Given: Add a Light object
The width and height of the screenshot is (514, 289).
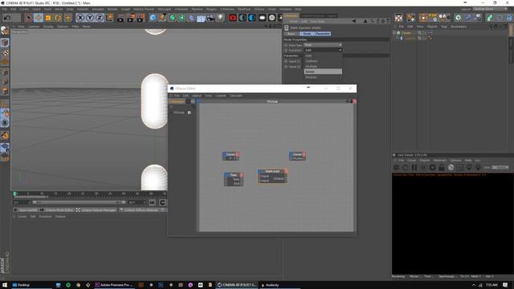Looking at the screenshot, I should (220, 18).
